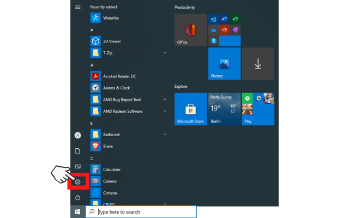Open the AMD Bug Report Tool folder
This screenshot has height=218, width=349.
point(129,100)
